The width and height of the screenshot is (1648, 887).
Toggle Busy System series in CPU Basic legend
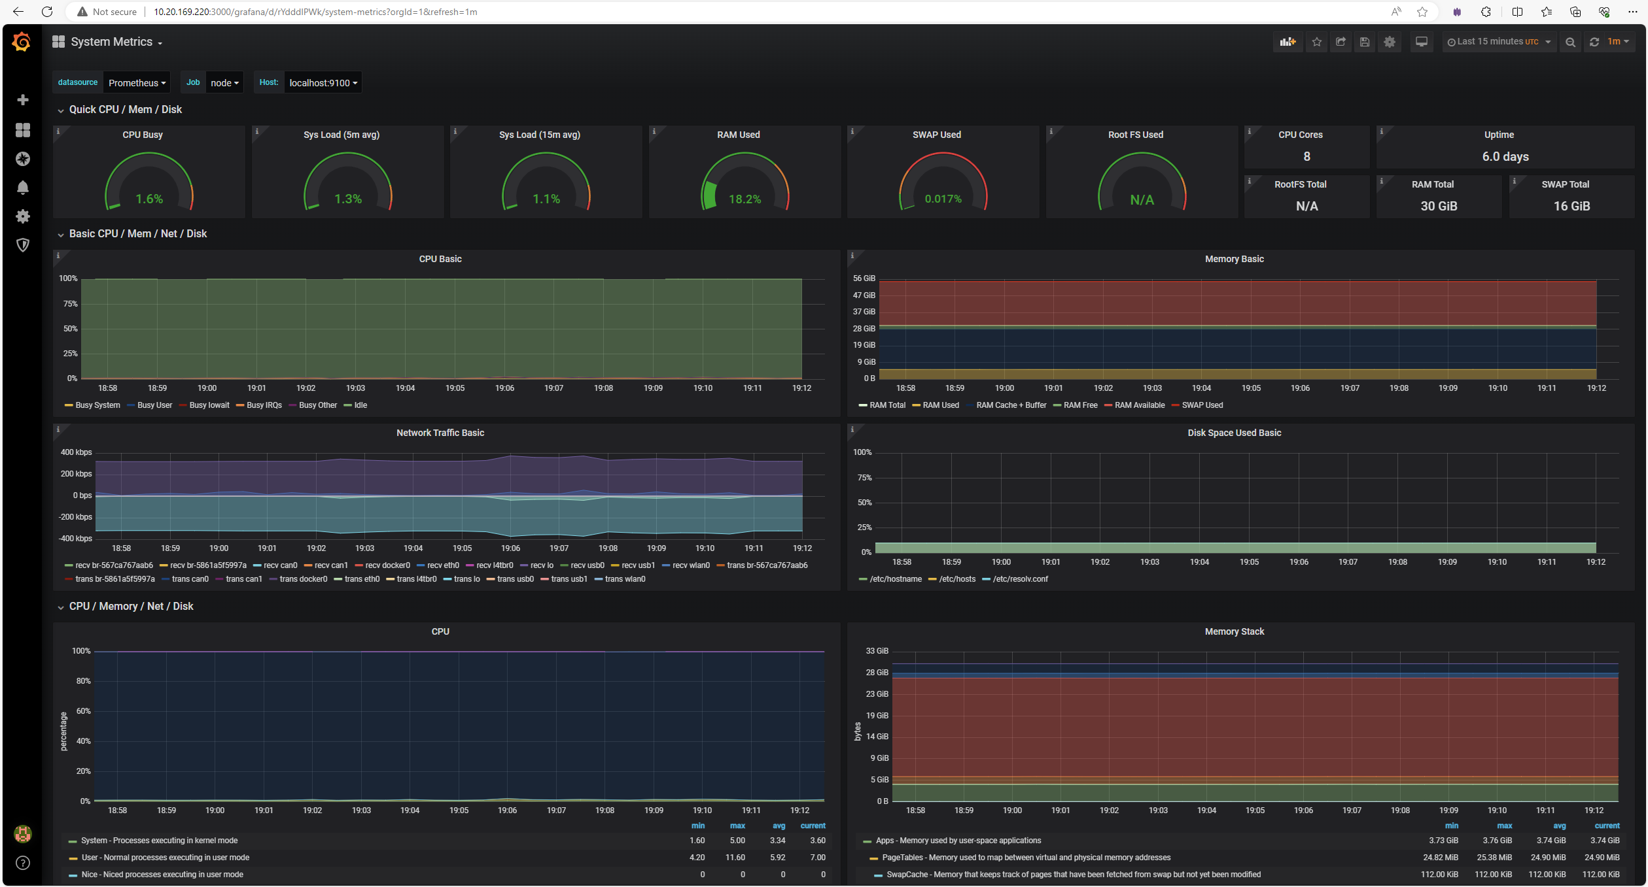(97, 405)
